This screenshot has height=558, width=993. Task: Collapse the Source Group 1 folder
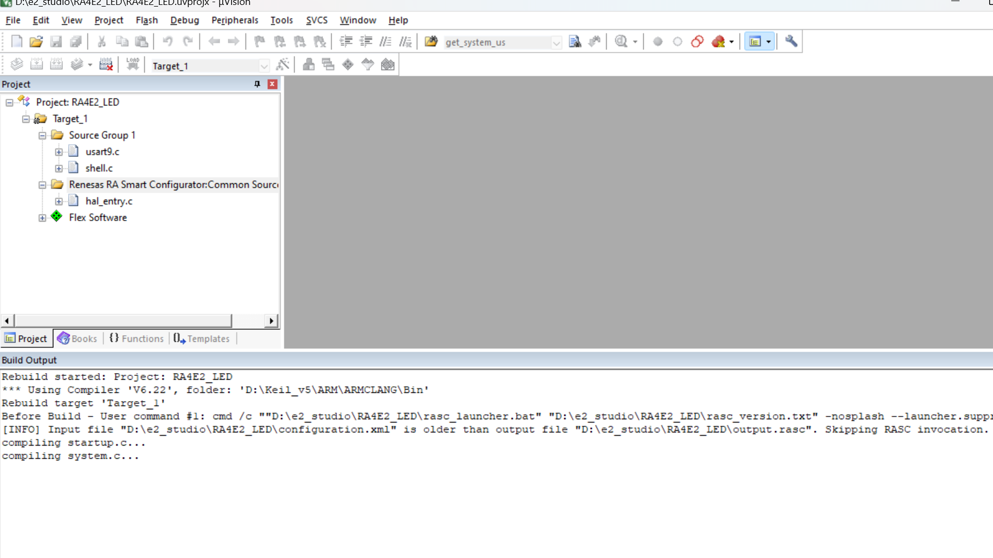[x=42, y=136]
